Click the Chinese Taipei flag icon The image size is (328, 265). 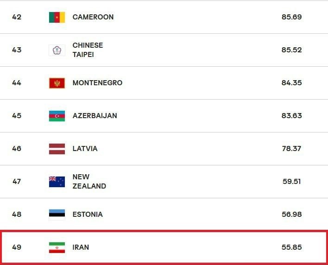(x=57, y=50)
